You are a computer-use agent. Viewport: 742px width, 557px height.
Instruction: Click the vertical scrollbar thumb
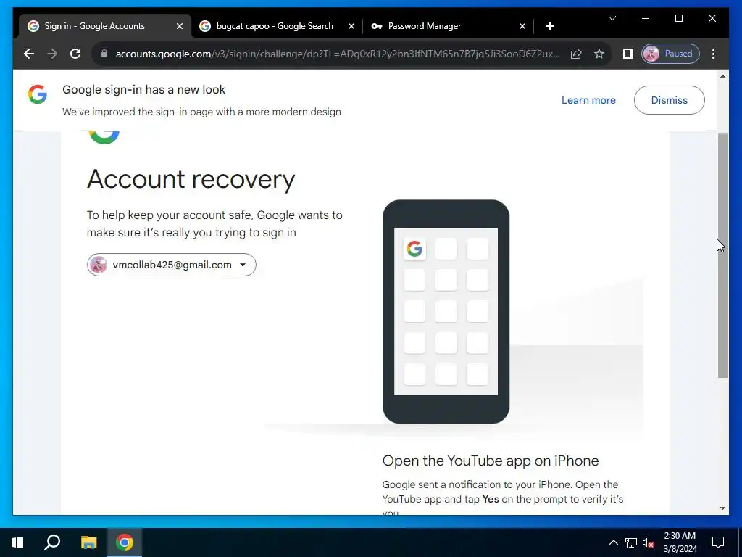[722, 255]
